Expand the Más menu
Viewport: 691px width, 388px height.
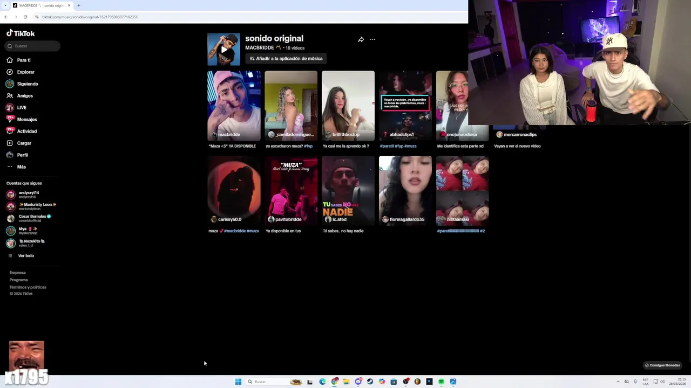16,167
